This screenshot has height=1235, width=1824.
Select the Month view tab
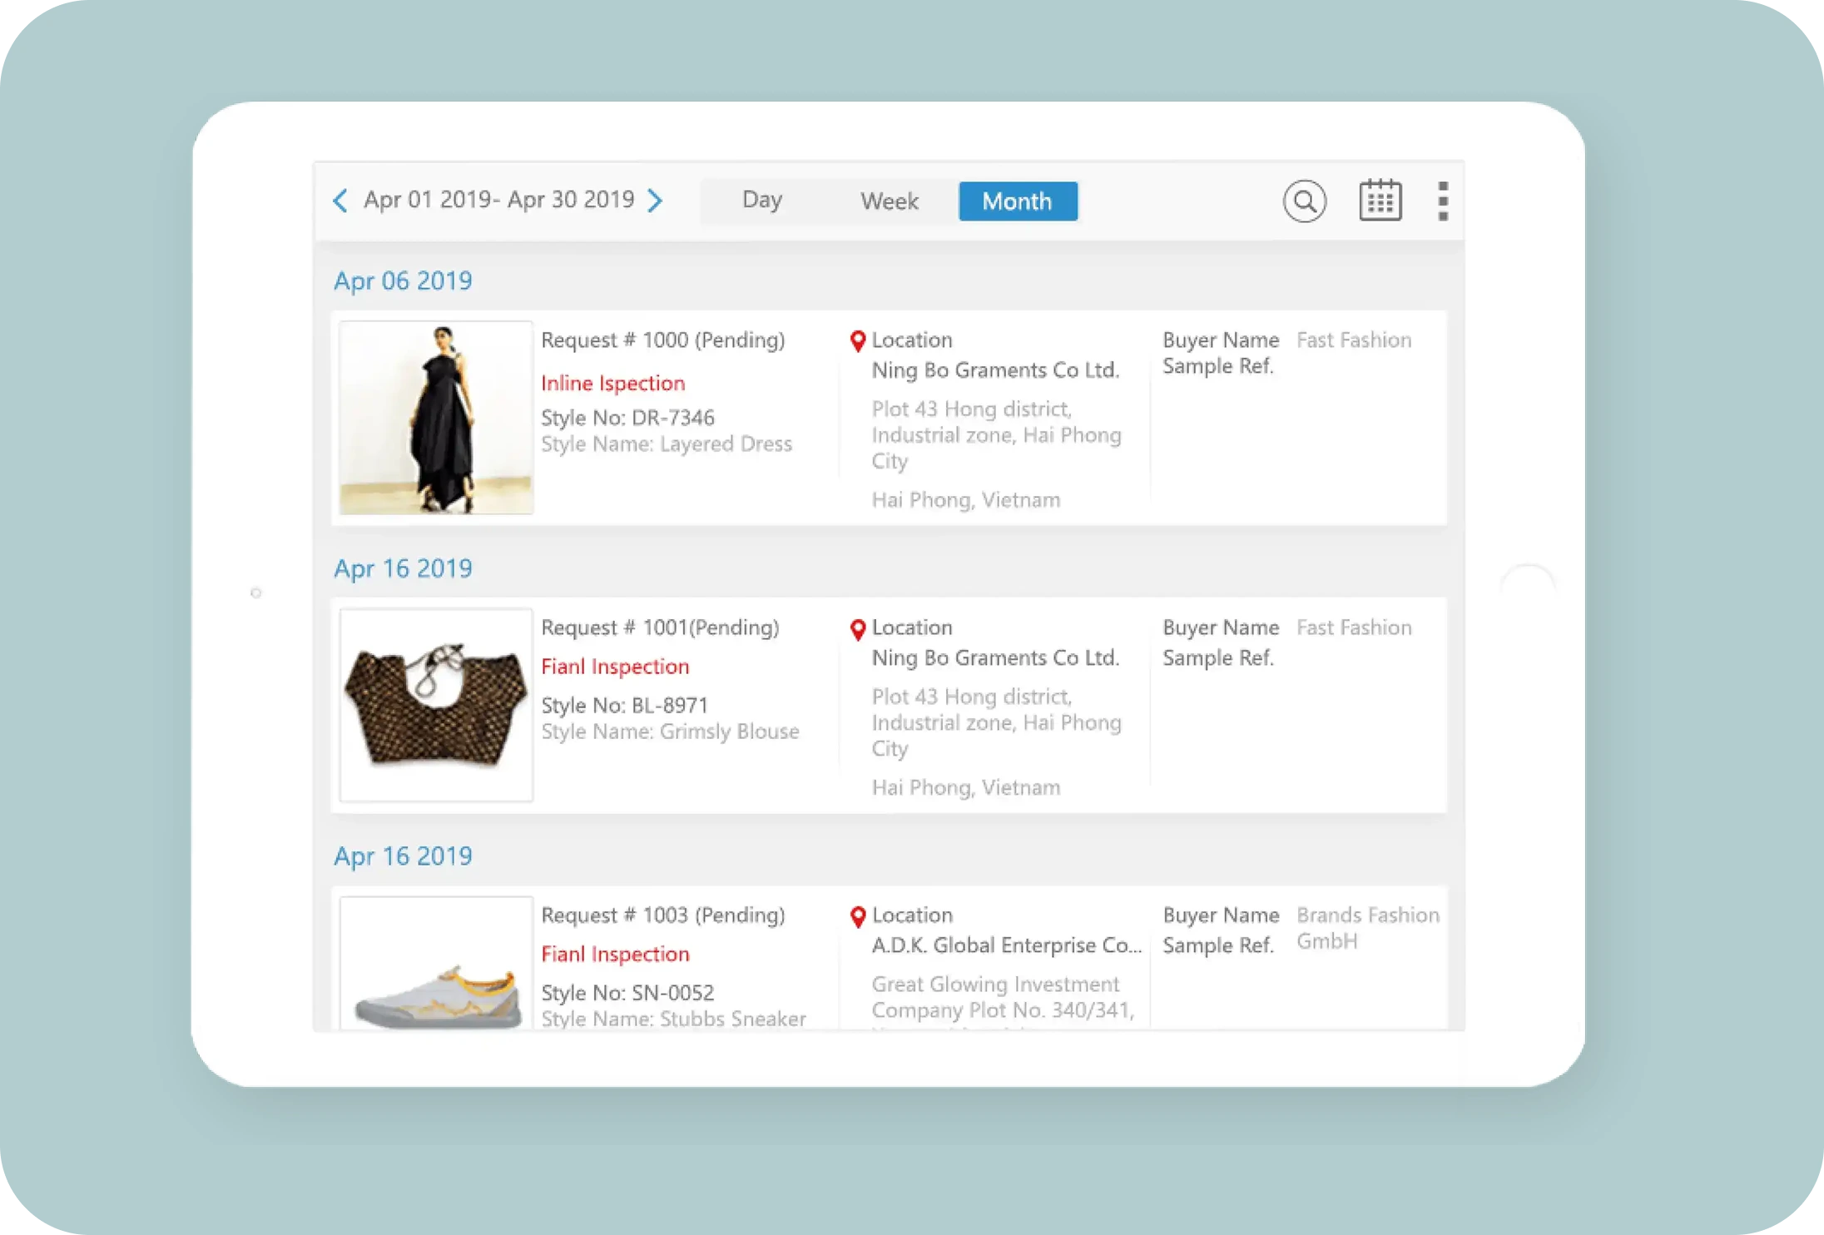[x=1017, y=201]
